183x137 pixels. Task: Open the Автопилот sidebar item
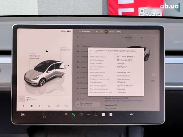pos(82,62)
